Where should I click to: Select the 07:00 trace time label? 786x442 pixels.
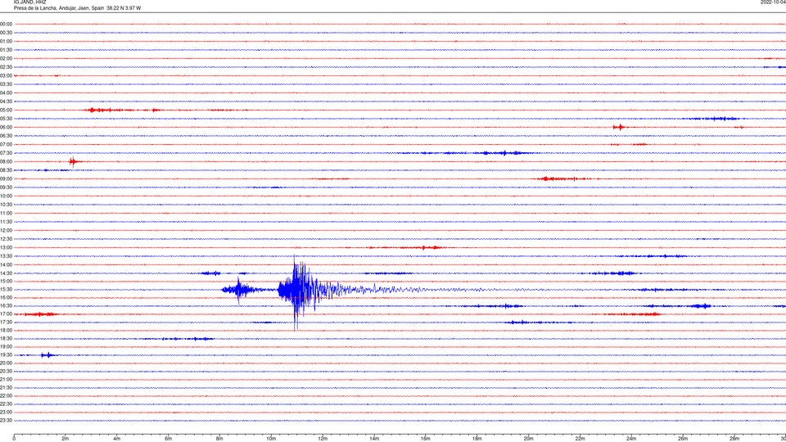point(6,144)
